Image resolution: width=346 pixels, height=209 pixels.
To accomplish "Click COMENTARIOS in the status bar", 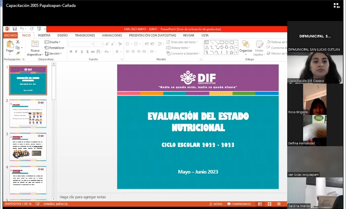I will pyautogui.click(x=239, y=204).
